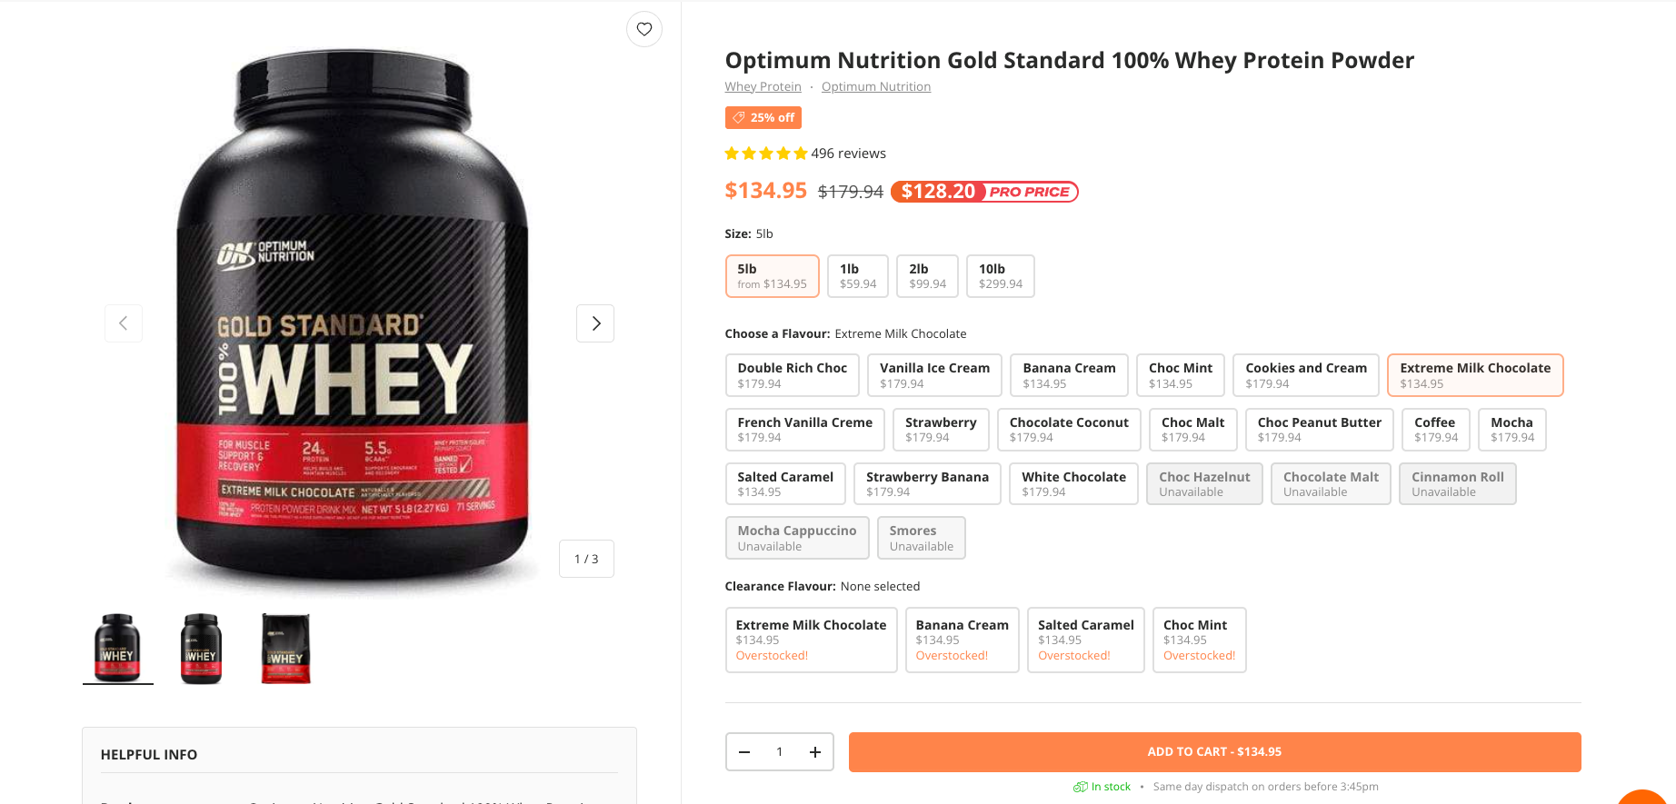View the protein bag thumbnail image

tap(285, 649)
